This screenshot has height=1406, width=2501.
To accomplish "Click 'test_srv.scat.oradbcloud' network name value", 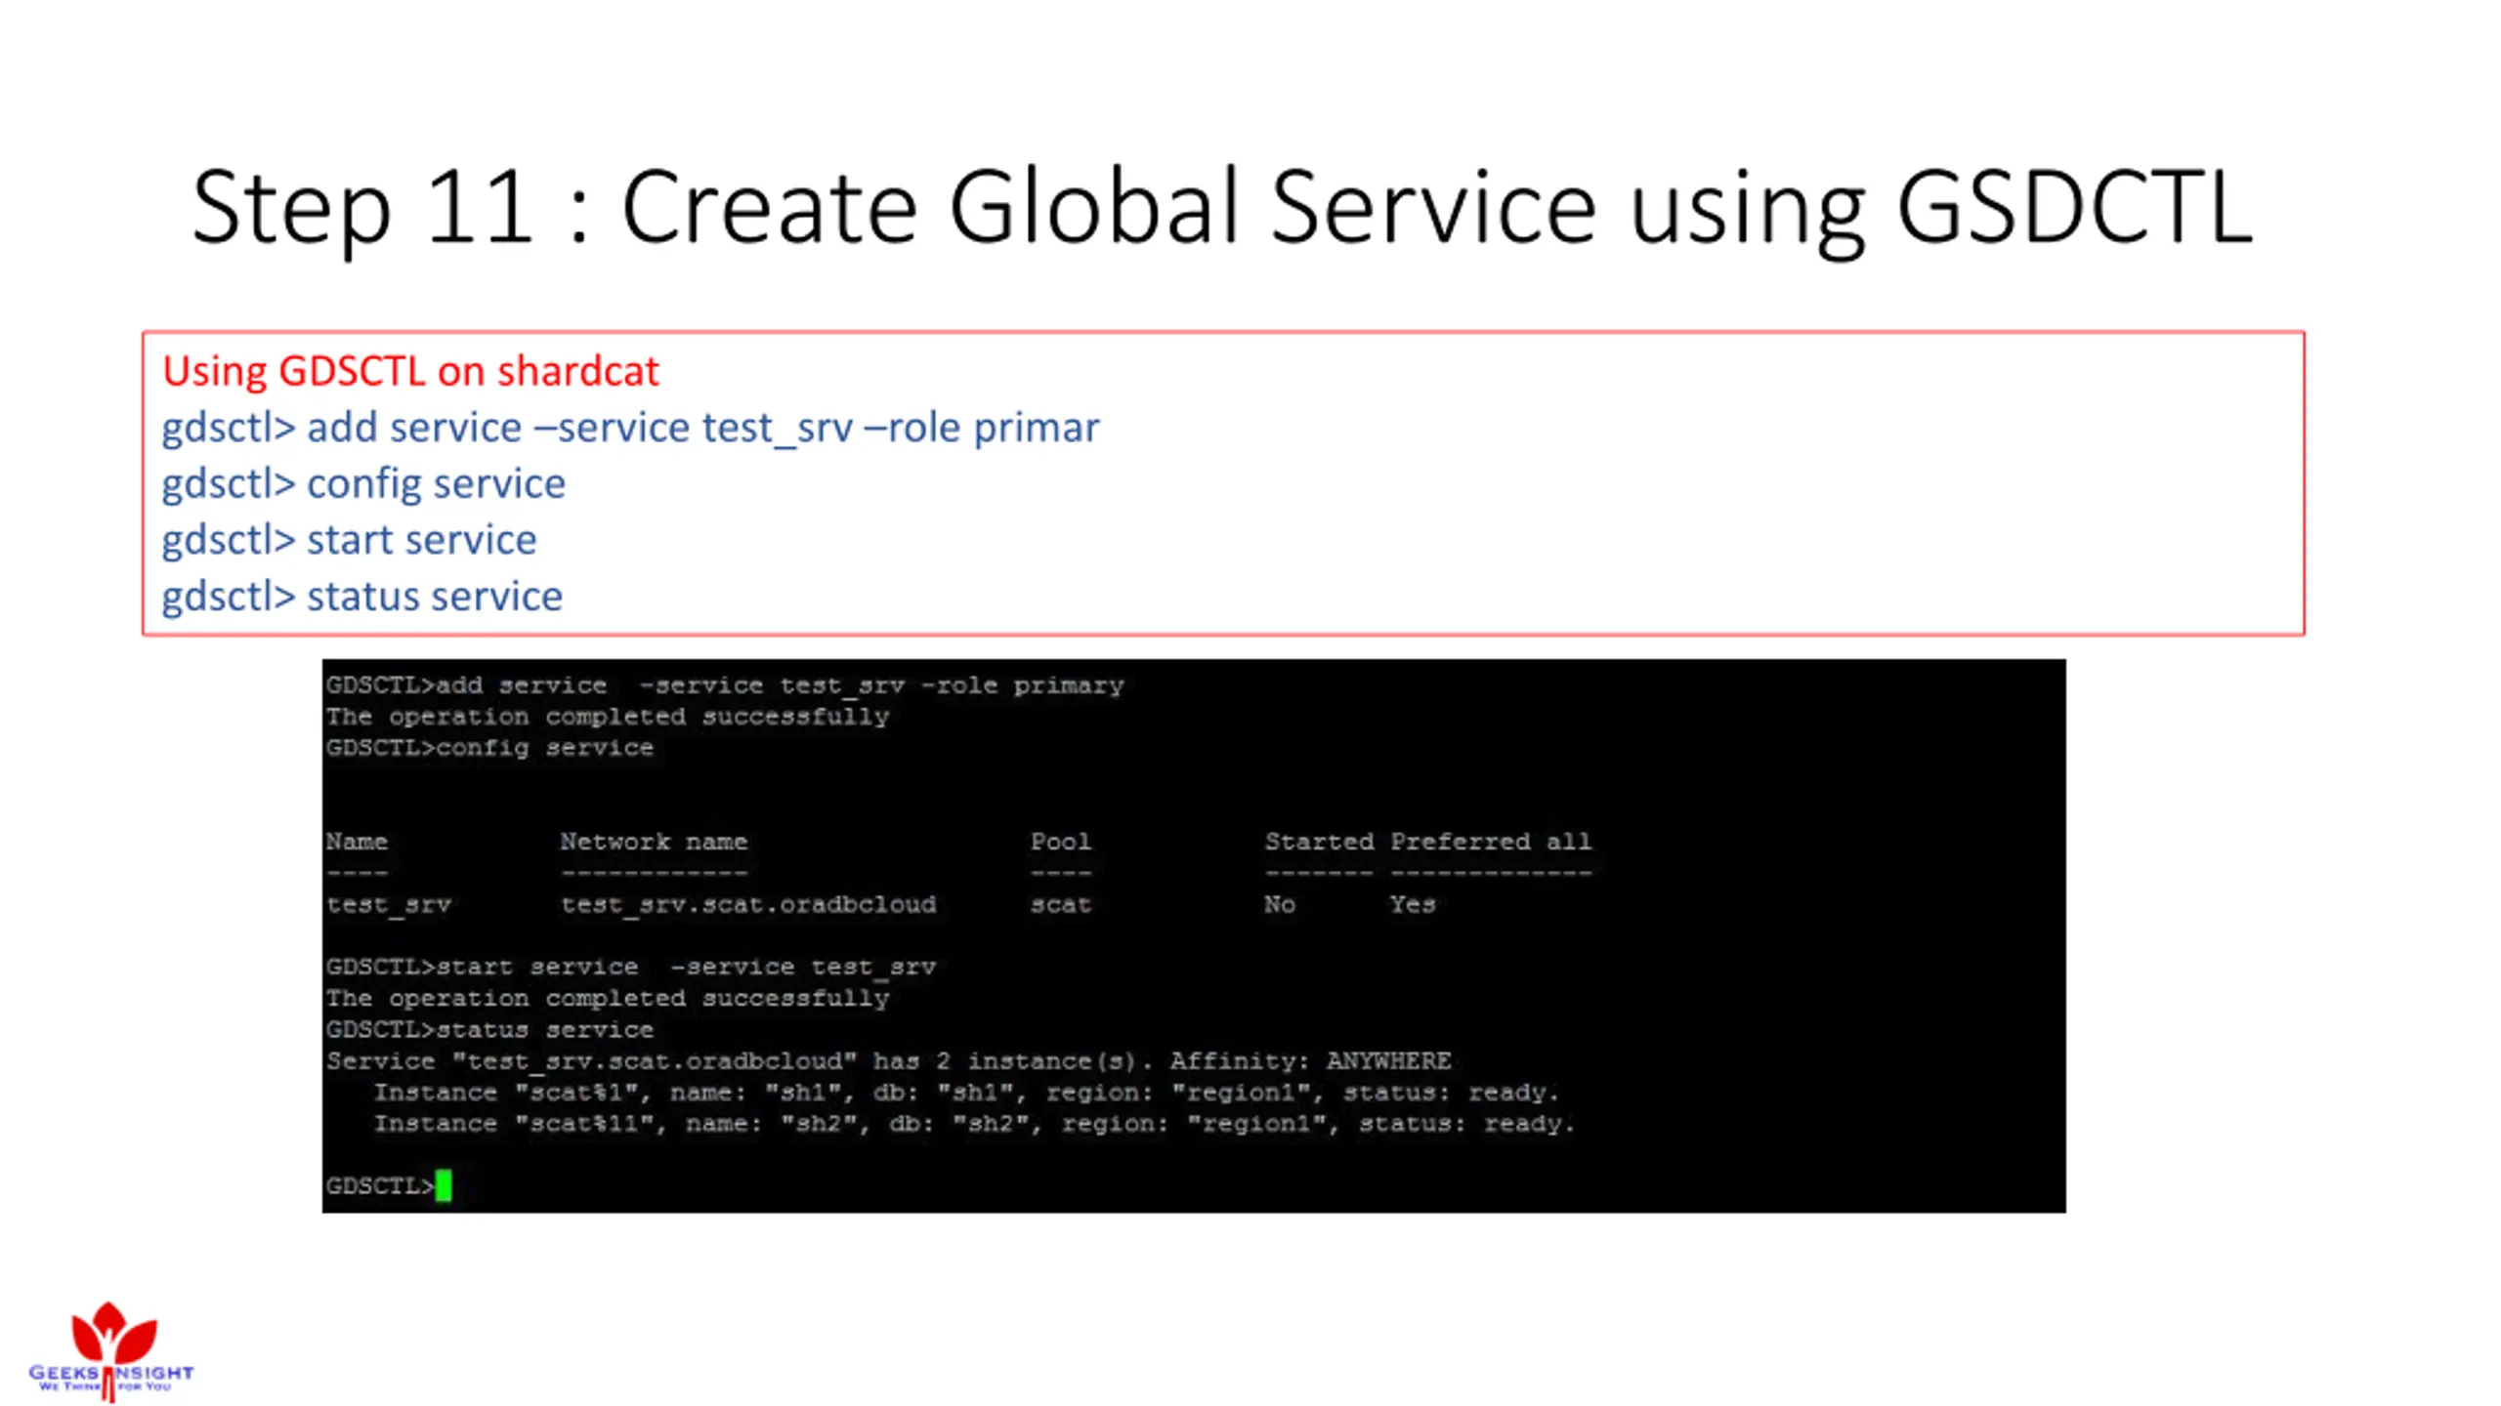I will click(748, 905).
